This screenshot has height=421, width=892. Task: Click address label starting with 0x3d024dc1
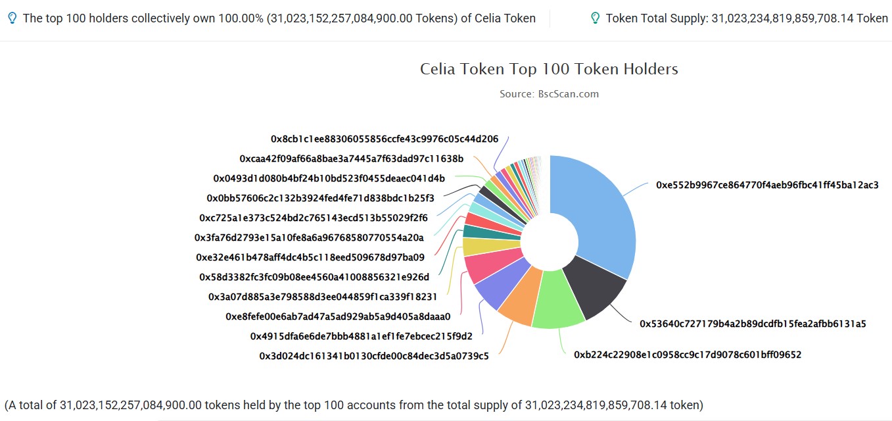click(373, 357)
